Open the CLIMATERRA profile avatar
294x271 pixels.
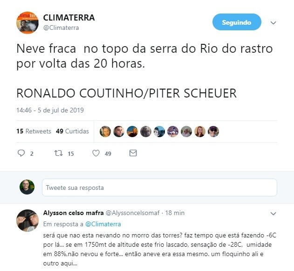point(27,23)
